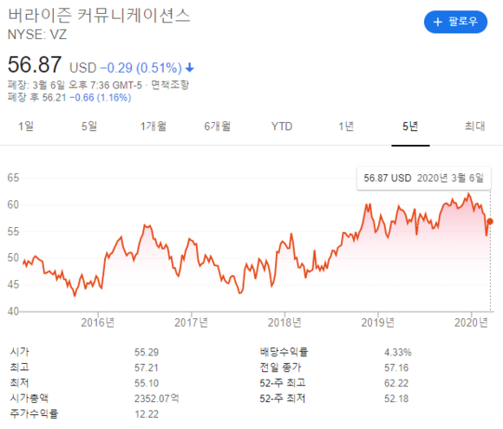The width and height of the screenshot is (503, 429).
Task: Click the 52-주 최저 value 52.18
Action: (x=396, y=399)
